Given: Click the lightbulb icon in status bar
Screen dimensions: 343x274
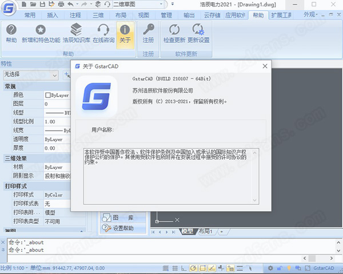Looking at the screenshot, I should [289, 268].
